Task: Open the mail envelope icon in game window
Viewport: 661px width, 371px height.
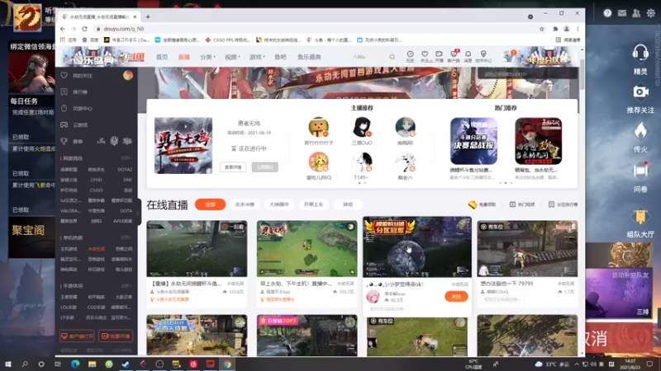Action: click(x=622, y=13)
